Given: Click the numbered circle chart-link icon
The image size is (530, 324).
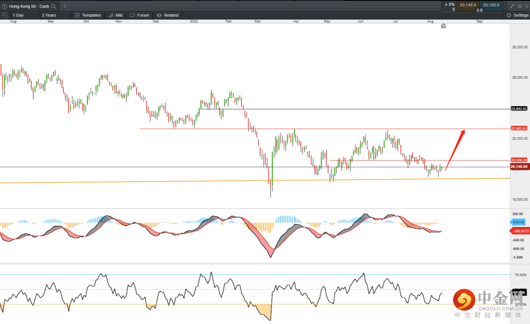Looking at the screenshot, I should point(4,6).
